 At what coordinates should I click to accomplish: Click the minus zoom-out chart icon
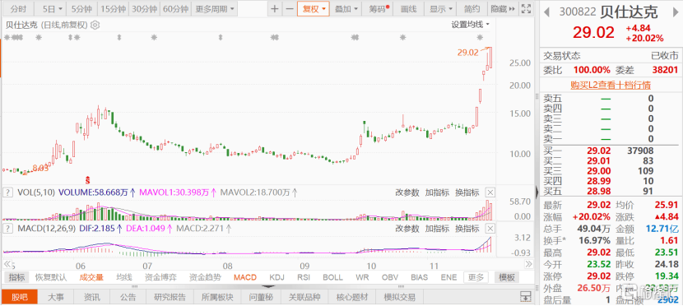289,9
